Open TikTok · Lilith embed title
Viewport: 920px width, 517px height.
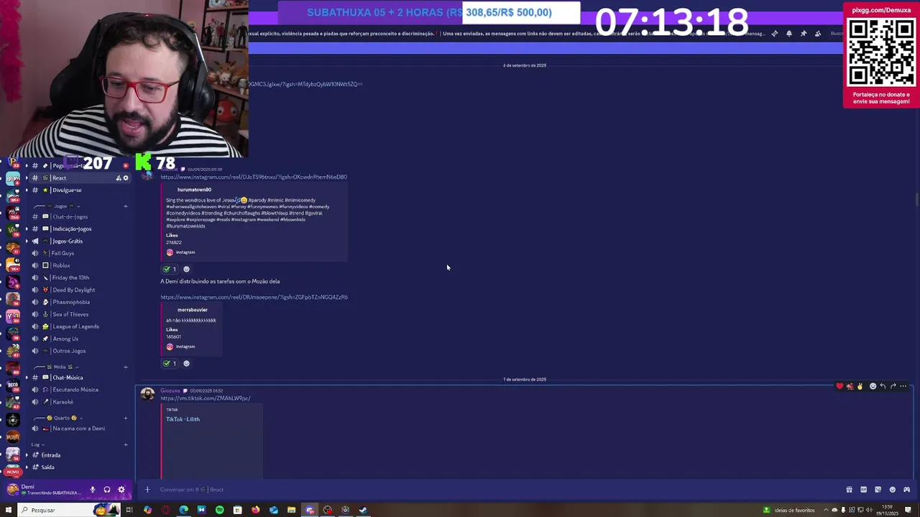coord(183,419)
